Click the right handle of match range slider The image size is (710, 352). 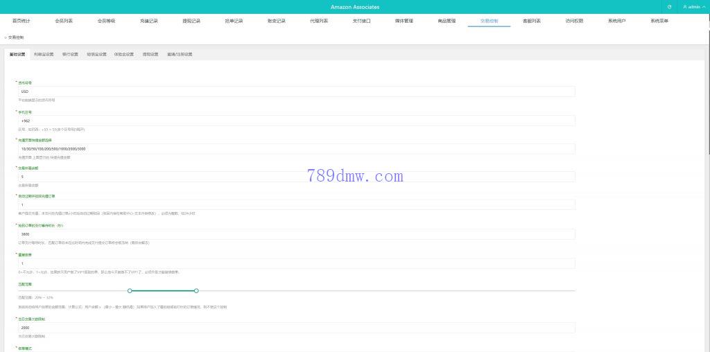coord(196,290)
